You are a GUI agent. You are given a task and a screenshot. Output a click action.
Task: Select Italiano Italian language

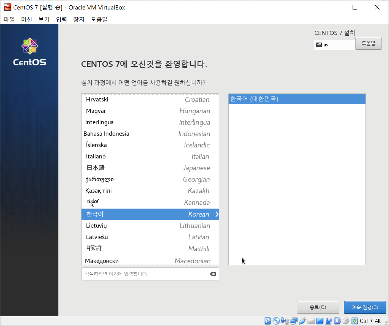click(150, 157)
